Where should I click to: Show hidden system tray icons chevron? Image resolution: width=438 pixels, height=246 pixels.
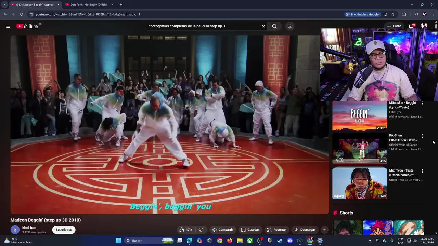point(370,241)
